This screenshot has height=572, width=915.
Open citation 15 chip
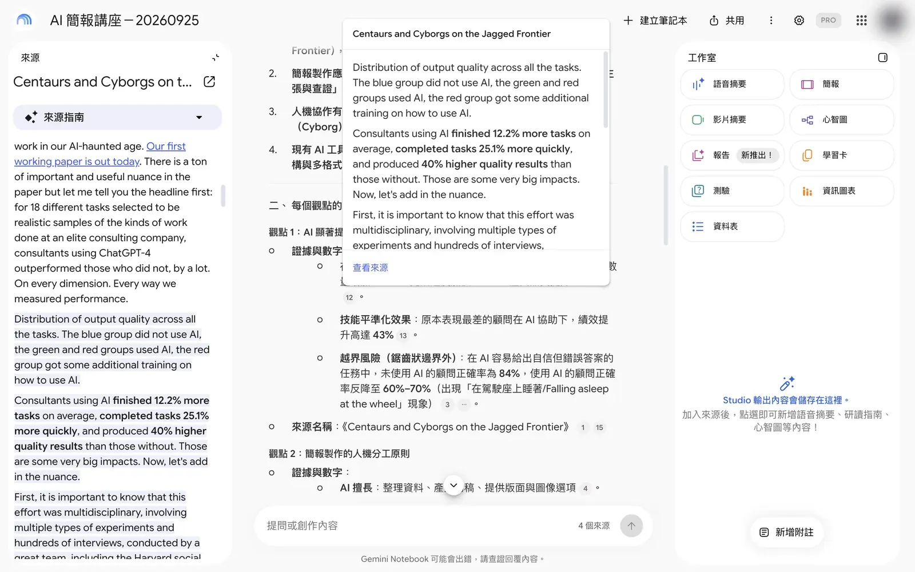tap(599, 427)
